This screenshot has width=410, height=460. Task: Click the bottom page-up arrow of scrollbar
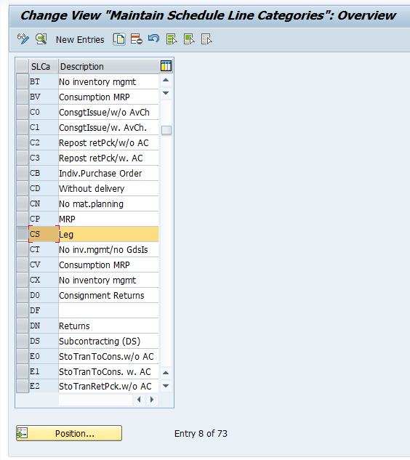point(166,373)
